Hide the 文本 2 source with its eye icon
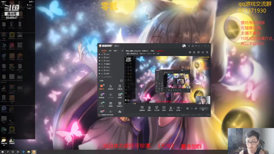The width and height of the screenshot is (274, 154). pyautogui.click(x=99, y=70)
